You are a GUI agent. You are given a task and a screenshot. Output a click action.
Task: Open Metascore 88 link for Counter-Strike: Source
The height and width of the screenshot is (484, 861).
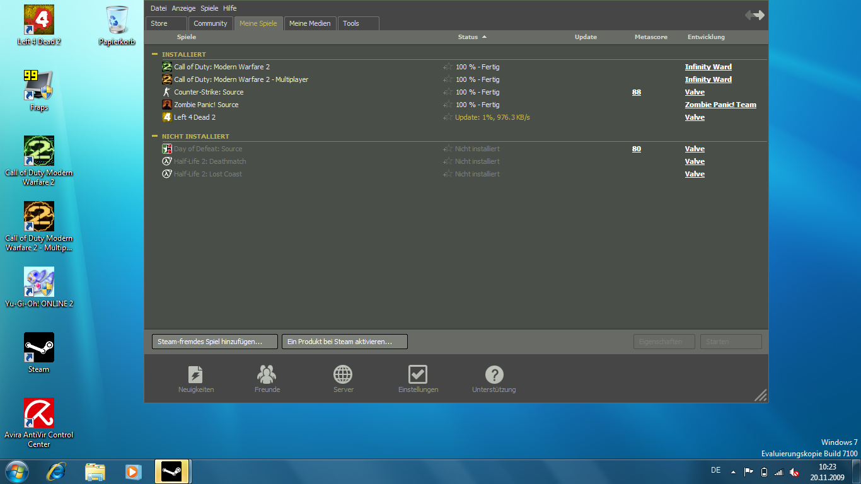pyautogui.click(x=637, y=92)
